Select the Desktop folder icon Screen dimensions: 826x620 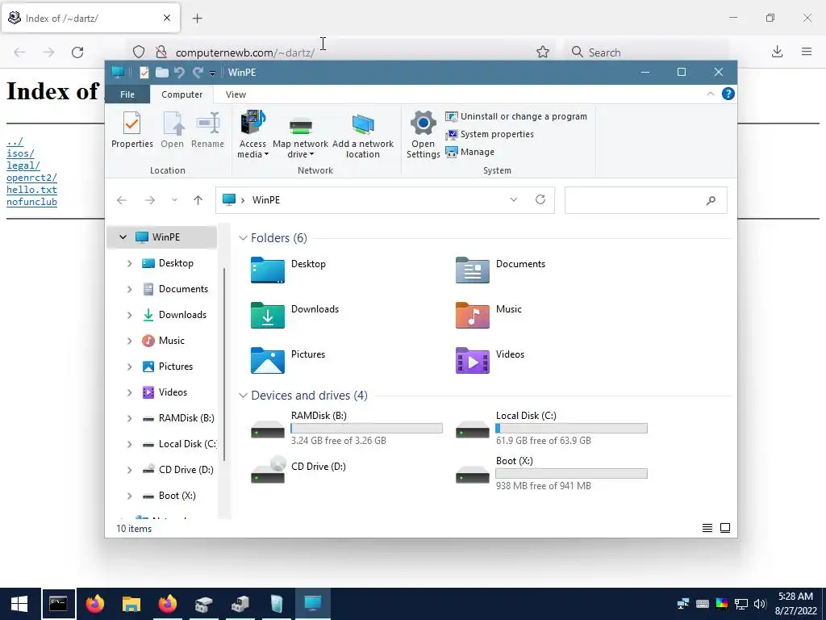(268, 270)
